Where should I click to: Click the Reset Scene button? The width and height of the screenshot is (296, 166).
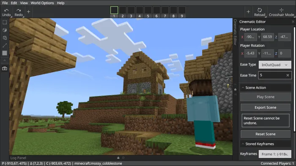coord(266,134)
